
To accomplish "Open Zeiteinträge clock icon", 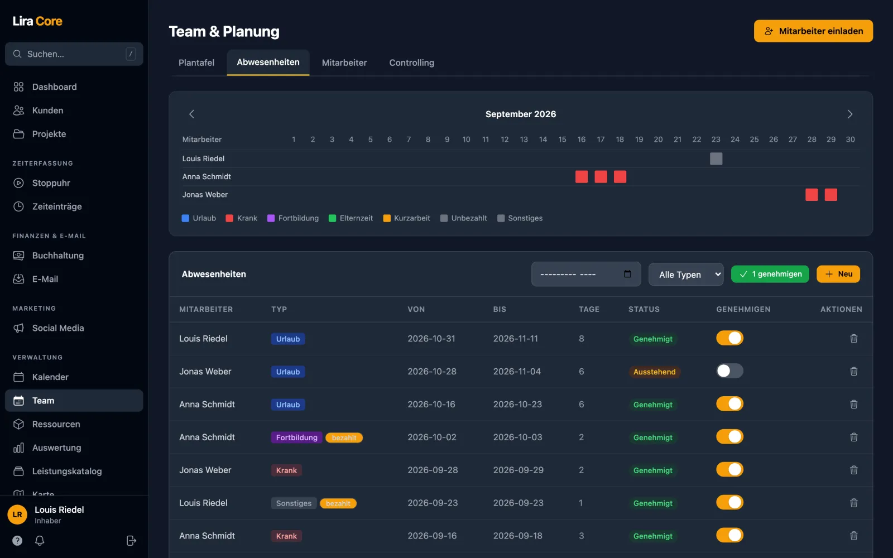I will [x=18, y=206].
